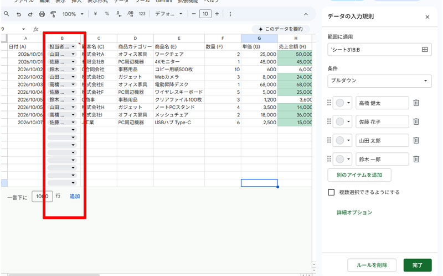This screenshot has width=443, height=276.
Task: Open the color picker for 山田 太郎
Action: tap(342, 140)
